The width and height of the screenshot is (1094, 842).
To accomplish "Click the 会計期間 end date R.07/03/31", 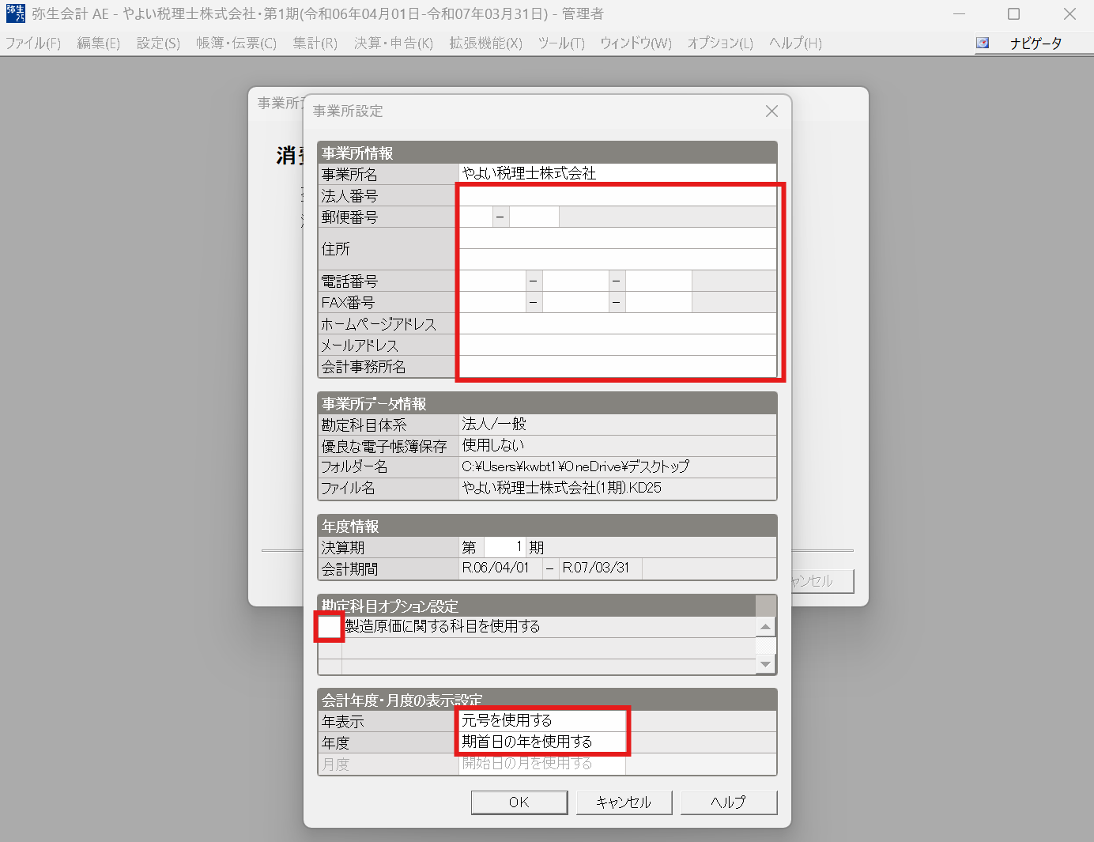I will click(x=596, y=568).
